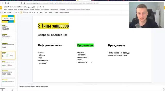
Task: Click the move-to-folder icon beside title
Action: click(41, 7)
